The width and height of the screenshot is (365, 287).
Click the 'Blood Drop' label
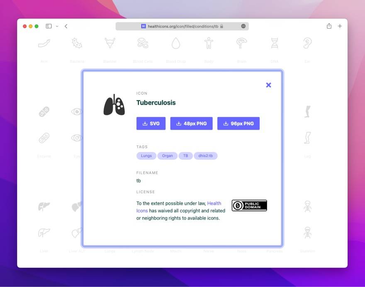pos(176,61)
